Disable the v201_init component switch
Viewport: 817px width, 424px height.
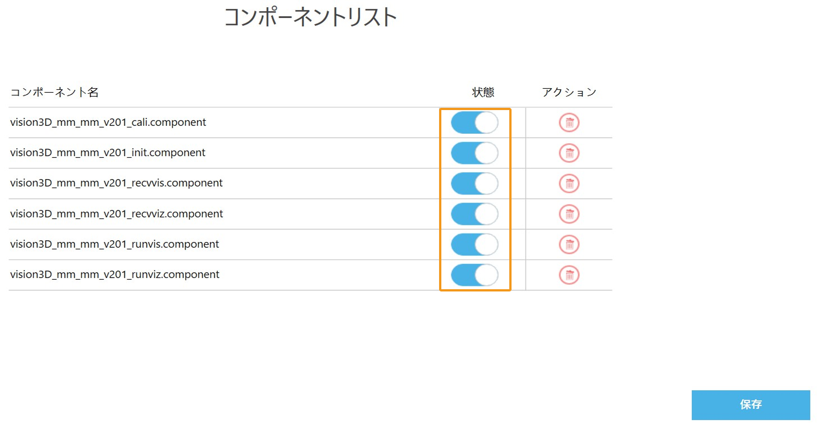tap(474, 153)
